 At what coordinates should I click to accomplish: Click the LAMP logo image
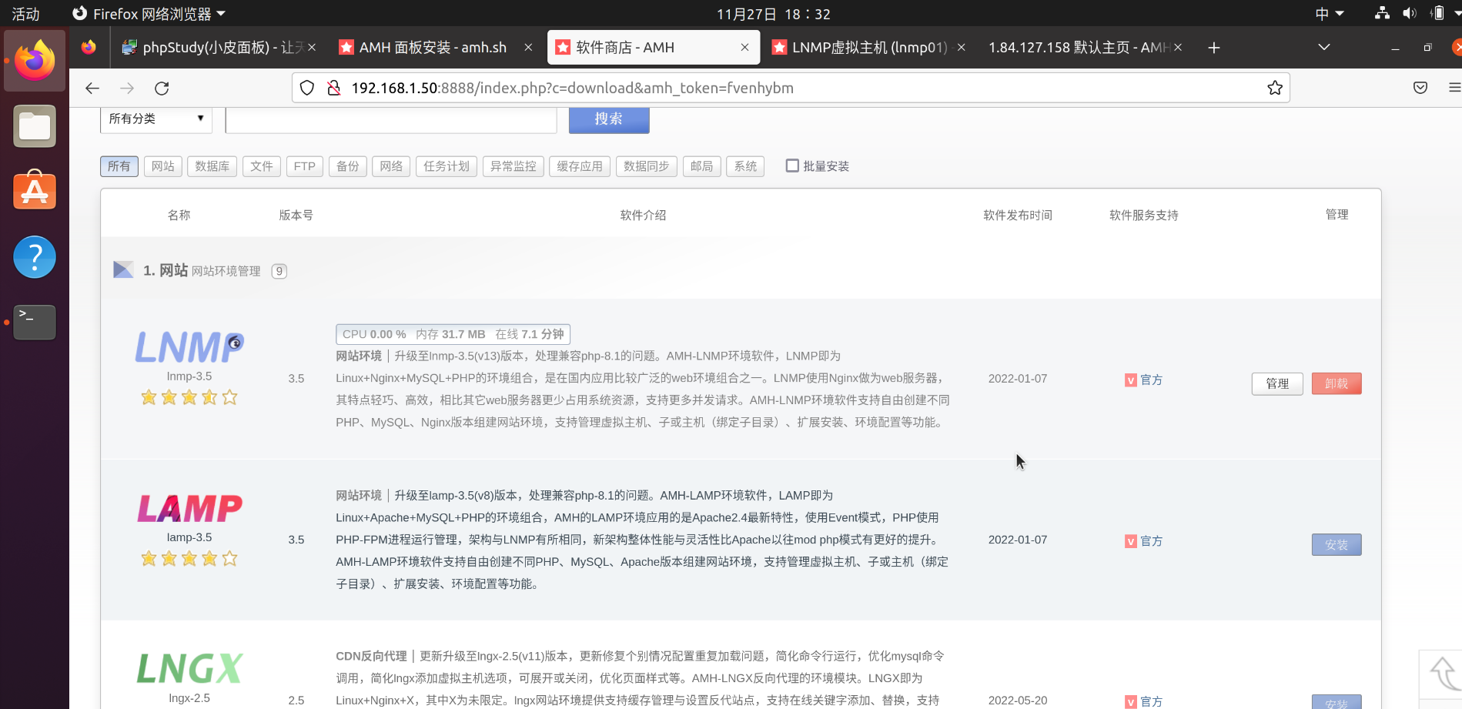pos(189,508)
